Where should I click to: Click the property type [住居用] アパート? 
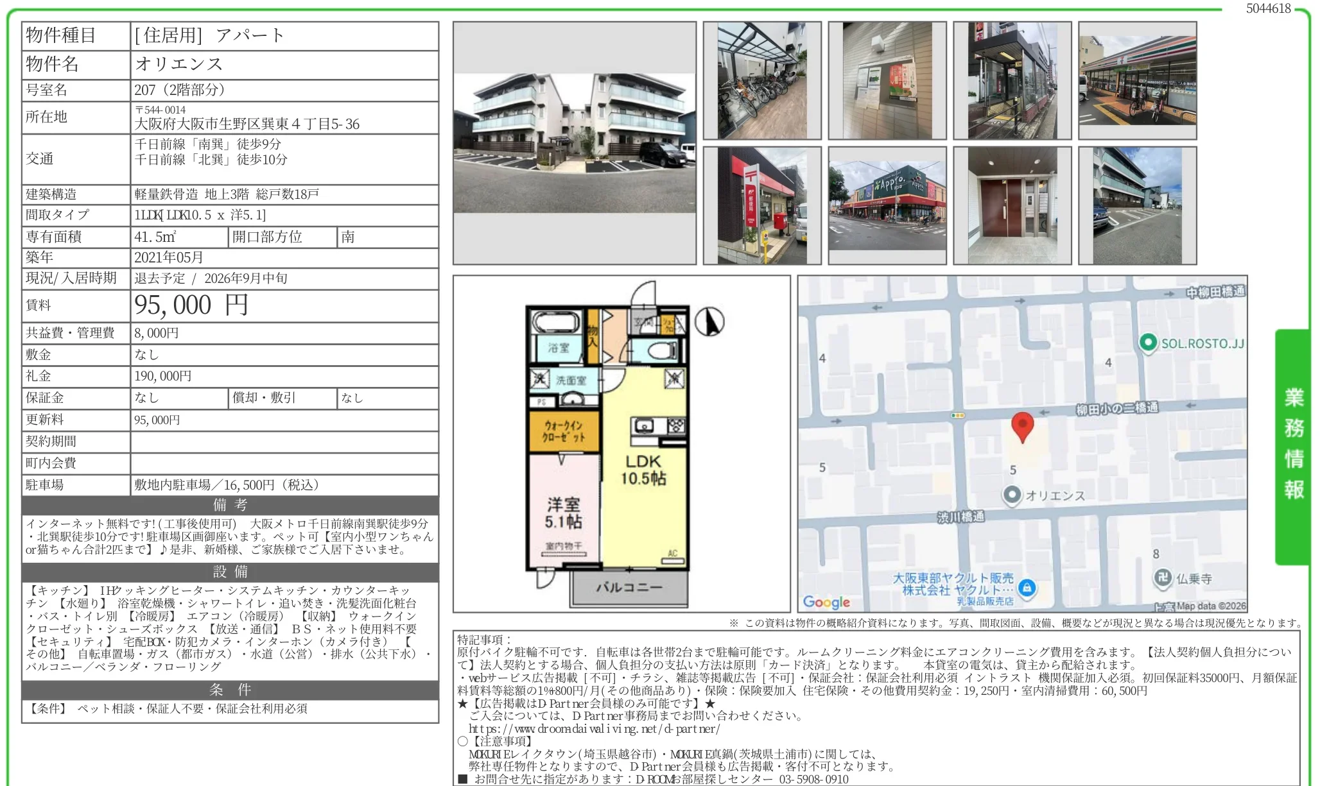point(209,35)
